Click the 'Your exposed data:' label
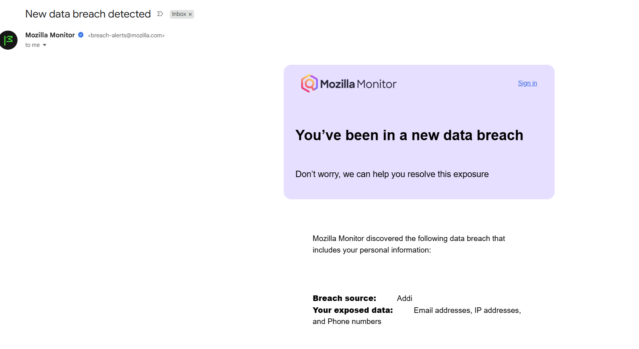The width and height of the screenshot is (639, 349). point(353,310)
